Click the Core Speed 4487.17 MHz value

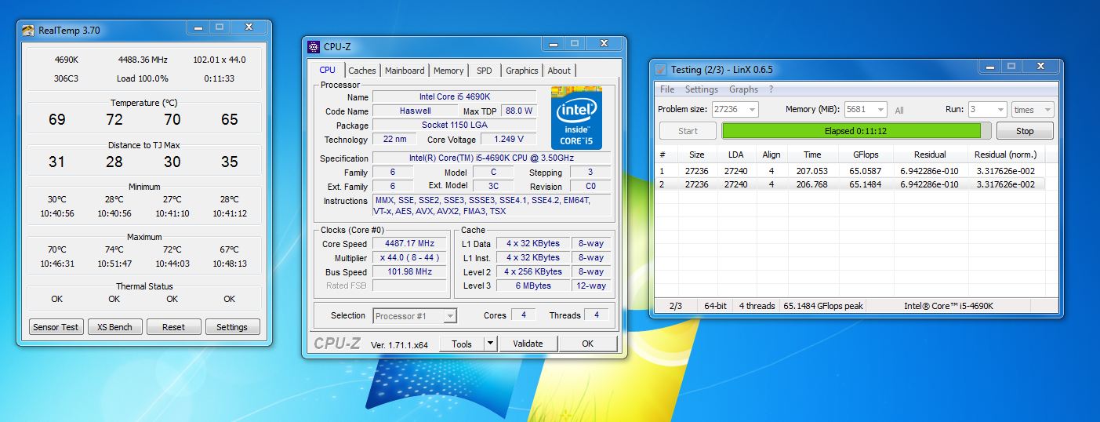[x=409, y=244]
